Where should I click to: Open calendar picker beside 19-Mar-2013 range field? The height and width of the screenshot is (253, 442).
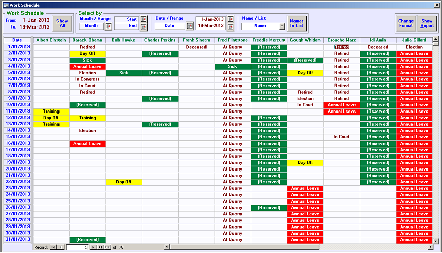coord(230,27)
